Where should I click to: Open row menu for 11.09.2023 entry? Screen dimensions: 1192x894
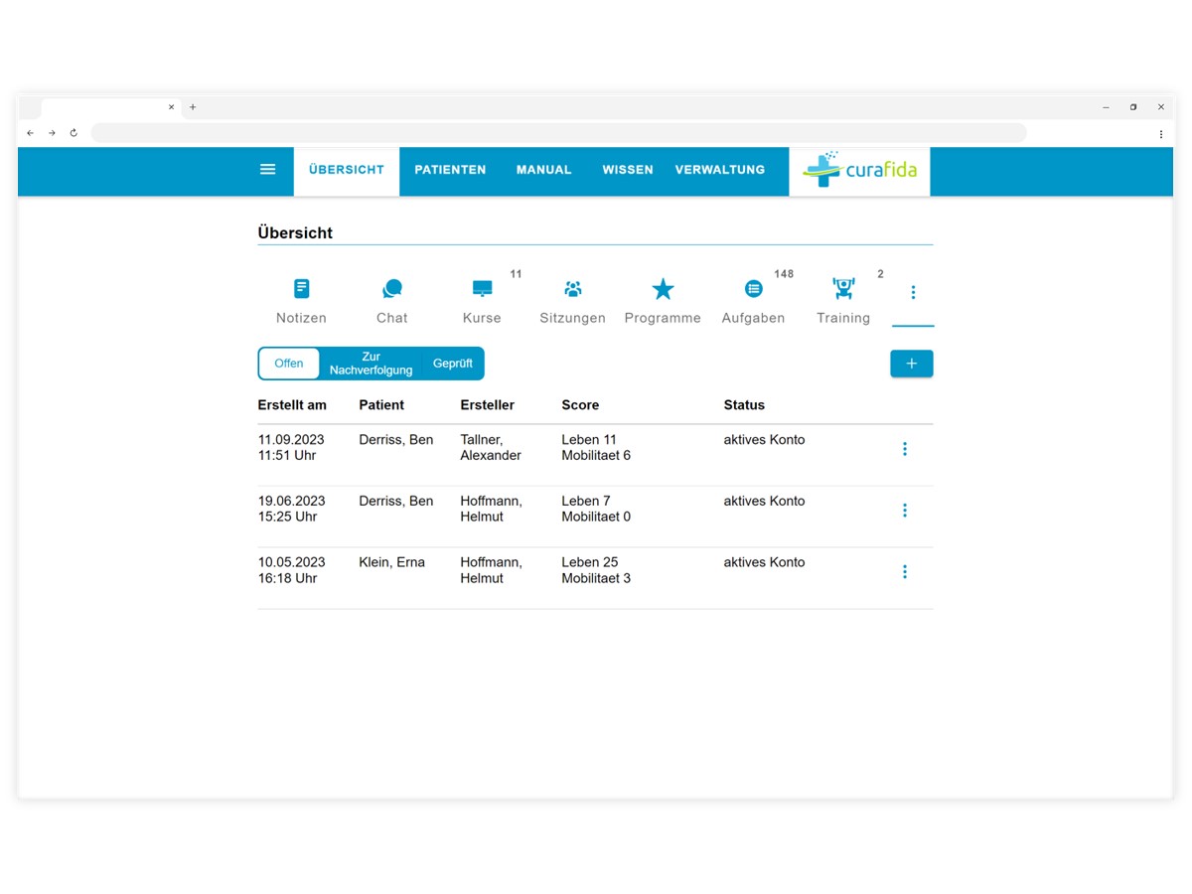point(904,449)
